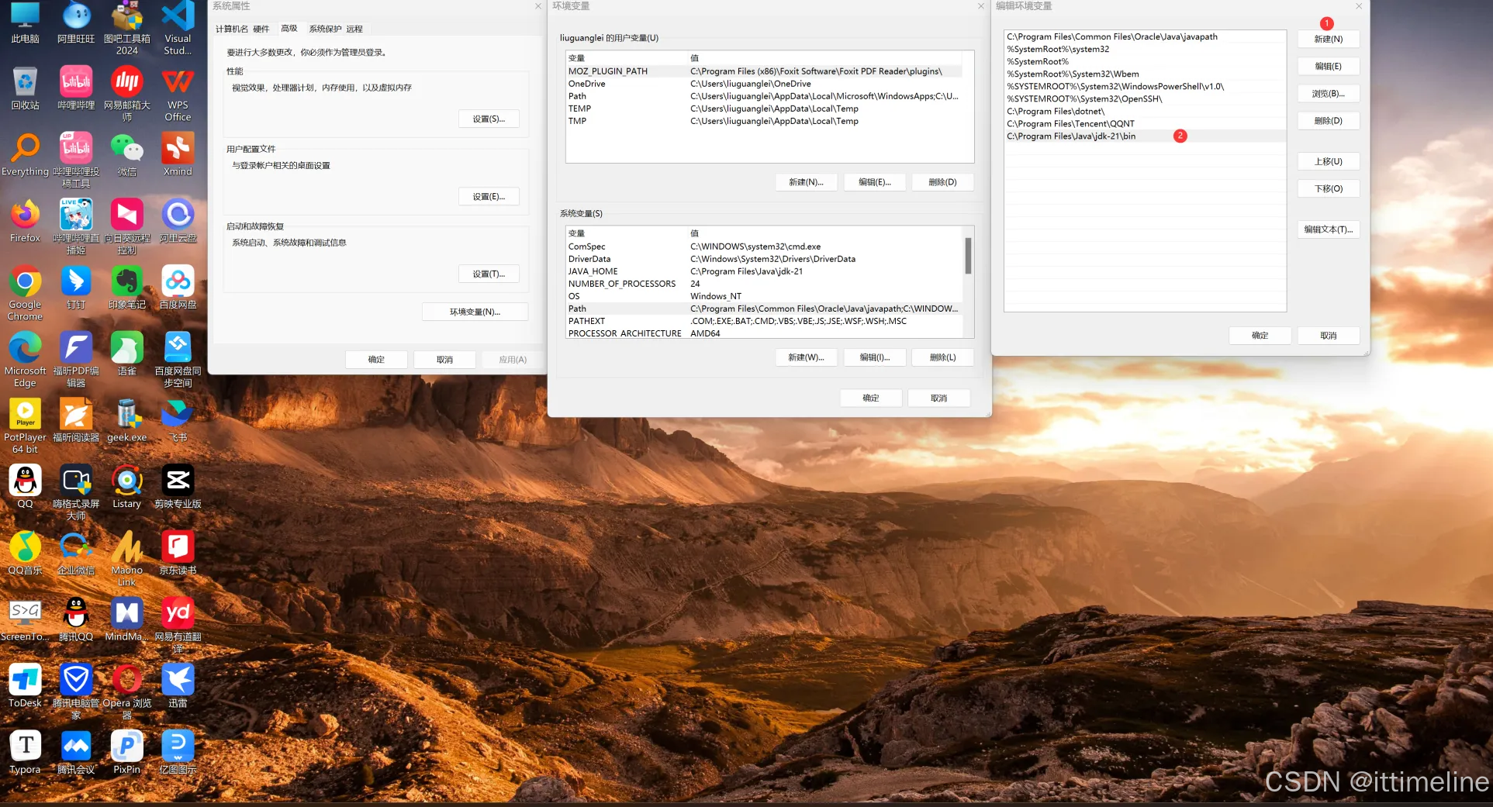Click 编辑(I)... for system variables
The height and width of the screenshot is (807, 1493).
tap(874, 357)
